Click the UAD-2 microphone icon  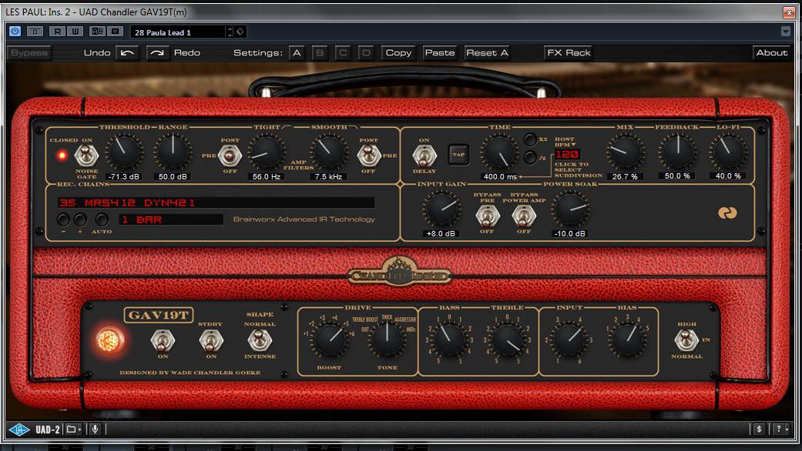click(x=96, y=429)
